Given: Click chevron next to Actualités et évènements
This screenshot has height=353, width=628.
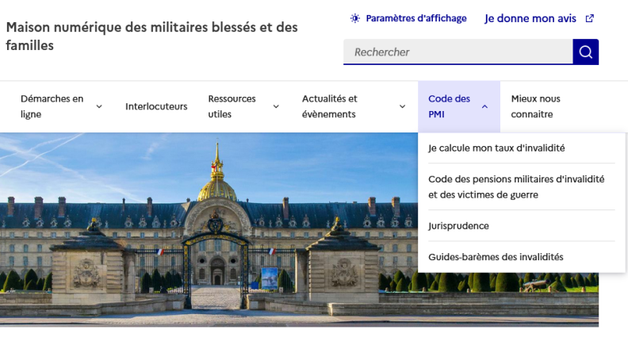Looking at the screenshot, I should 403,106.
